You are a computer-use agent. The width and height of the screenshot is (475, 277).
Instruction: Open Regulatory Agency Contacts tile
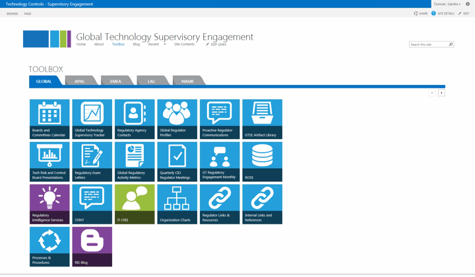pos(135,119)
